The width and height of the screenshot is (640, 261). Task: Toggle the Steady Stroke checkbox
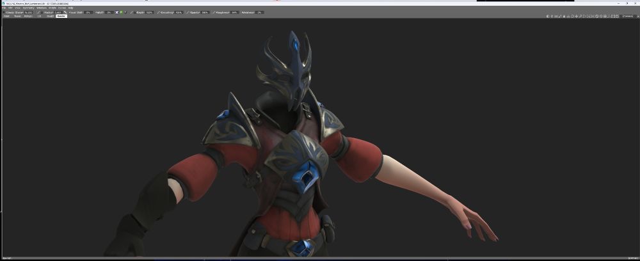coord(4,12)
